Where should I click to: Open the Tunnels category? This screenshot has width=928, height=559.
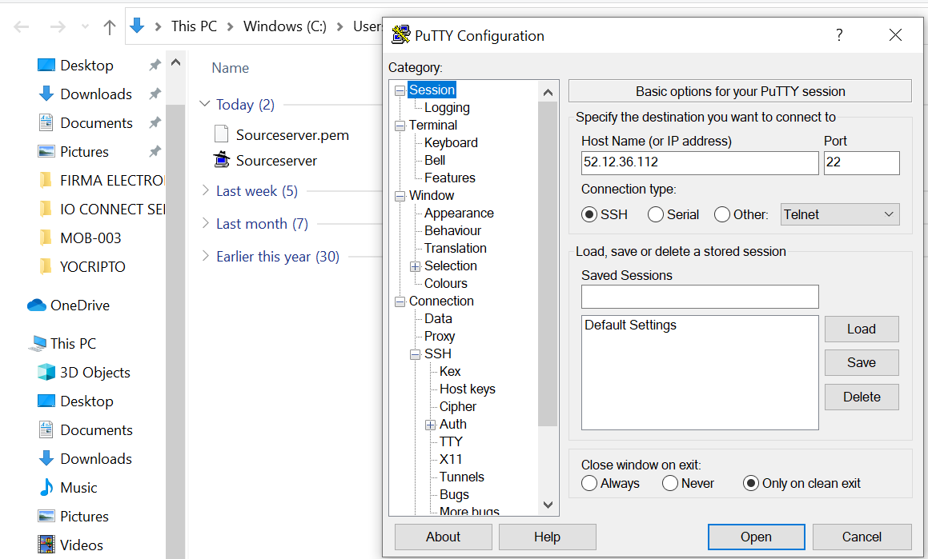tap(462, 477)
